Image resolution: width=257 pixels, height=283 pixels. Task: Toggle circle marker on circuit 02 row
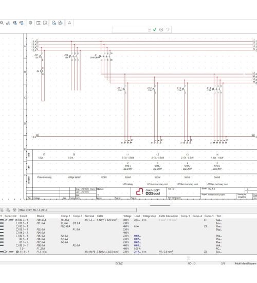(x=17, y=226)
